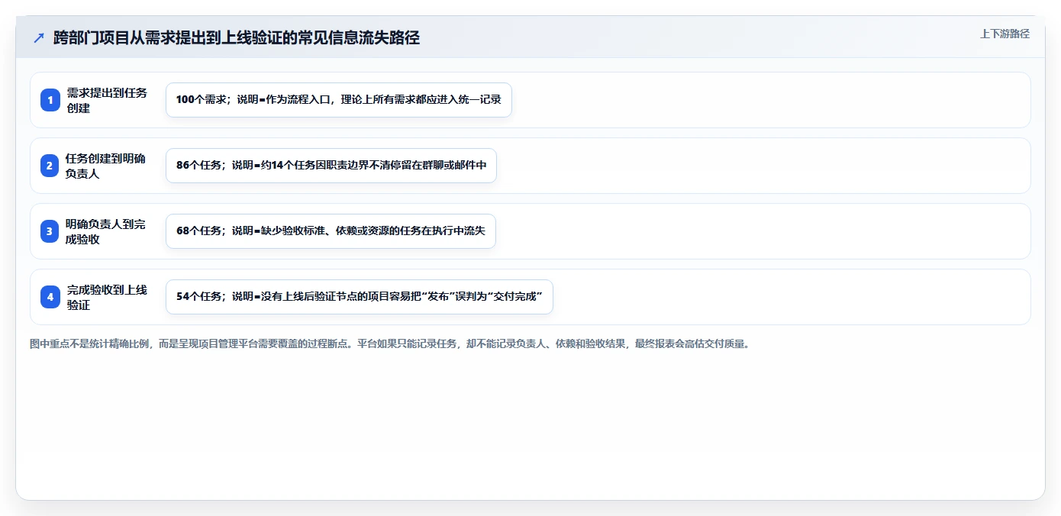Image resolution: width=1061 pixels, height=516 pixels.
Task: Select the title 跨部门项目从需求提出到上线验证的常见信息流失路径
Action: tap(237, 38)
